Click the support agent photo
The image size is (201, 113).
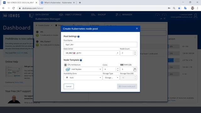[14, 99]
